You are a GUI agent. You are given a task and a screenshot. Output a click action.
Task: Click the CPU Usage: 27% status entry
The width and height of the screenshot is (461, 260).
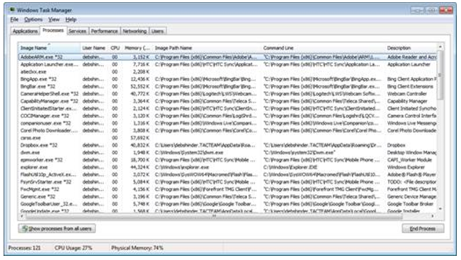[73, 248]
